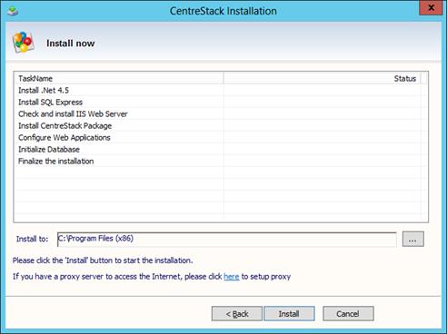447x334 pixels.
Task: Open the 'here' proxy setup link
Action: 232,276
